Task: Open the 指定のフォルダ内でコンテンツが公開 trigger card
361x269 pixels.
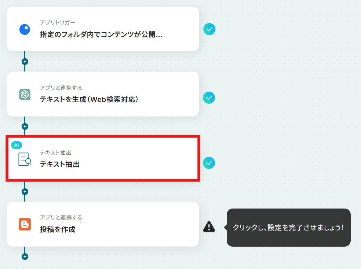Action: click(103, 29)
